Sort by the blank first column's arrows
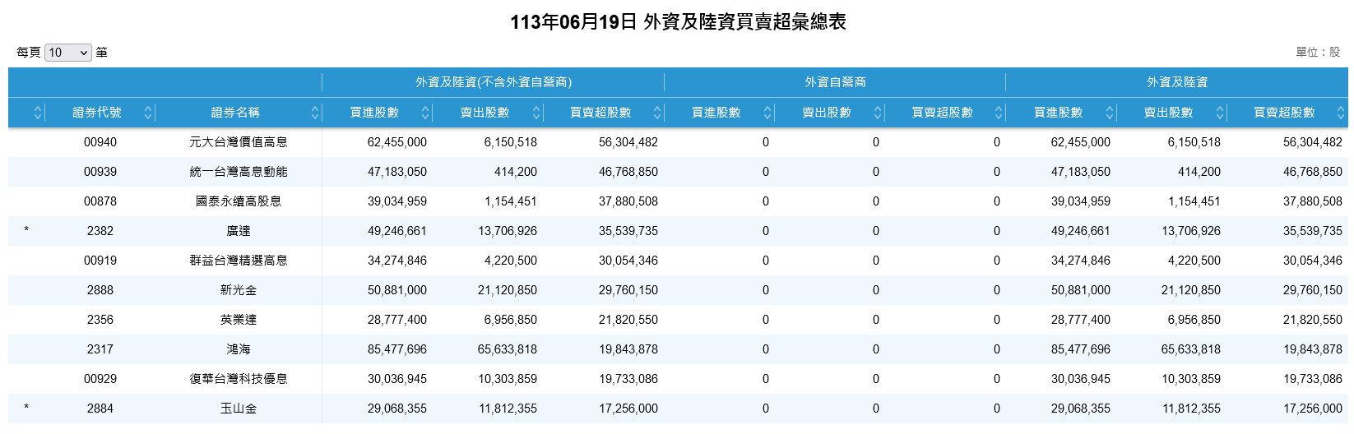The image size is (1354, 434). [x=38, y=113]
